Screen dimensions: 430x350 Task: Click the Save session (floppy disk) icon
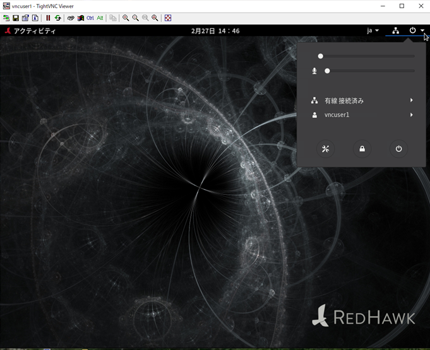pos(16,18)
